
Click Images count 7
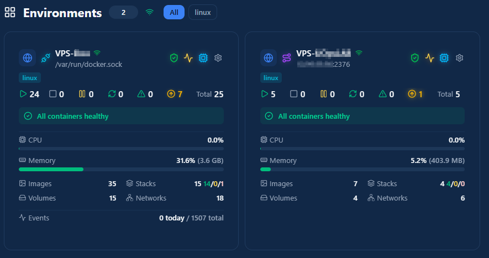[355, 184]
